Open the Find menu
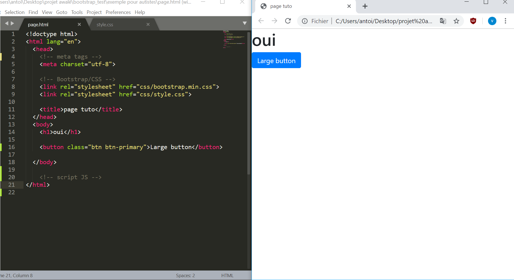Screen dimensions: 514x280 click(33, 12)
